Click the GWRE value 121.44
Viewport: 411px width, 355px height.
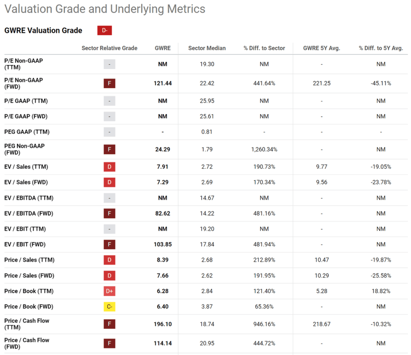(x=162, y=83)
